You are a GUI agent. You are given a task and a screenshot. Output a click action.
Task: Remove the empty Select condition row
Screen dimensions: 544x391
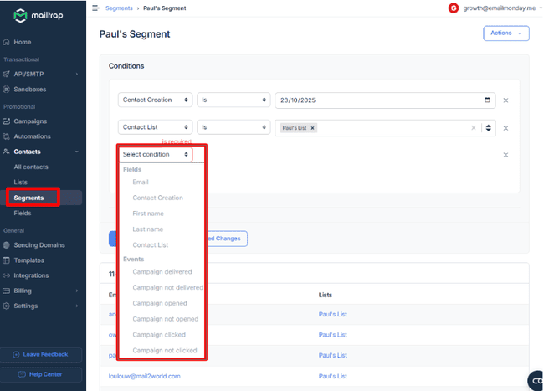(506, 155)
